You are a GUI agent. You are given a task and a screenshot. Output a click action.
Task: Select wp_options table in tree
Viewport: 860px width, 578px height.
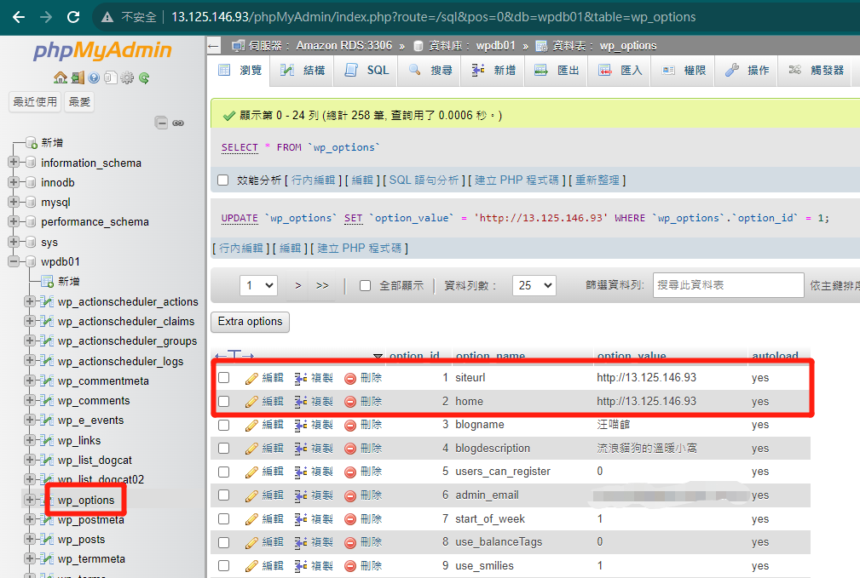[86, 501]
